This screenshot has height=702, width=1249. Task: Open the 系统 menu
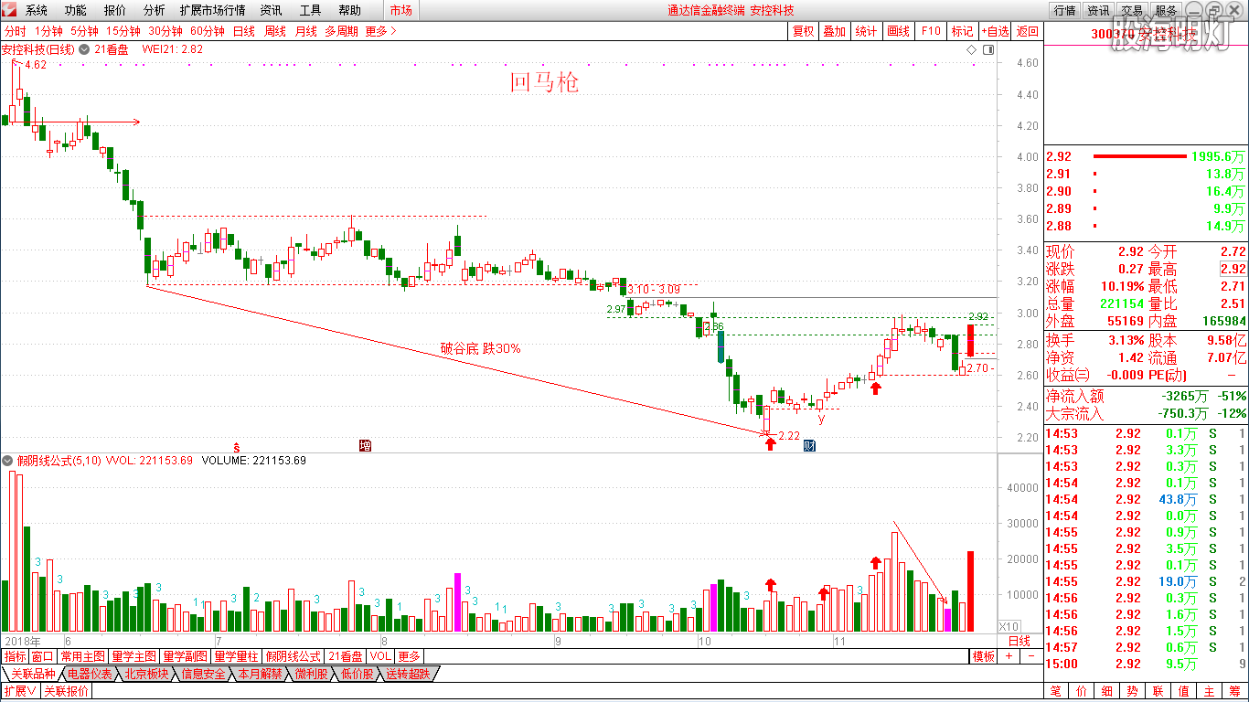coord(37,10)
